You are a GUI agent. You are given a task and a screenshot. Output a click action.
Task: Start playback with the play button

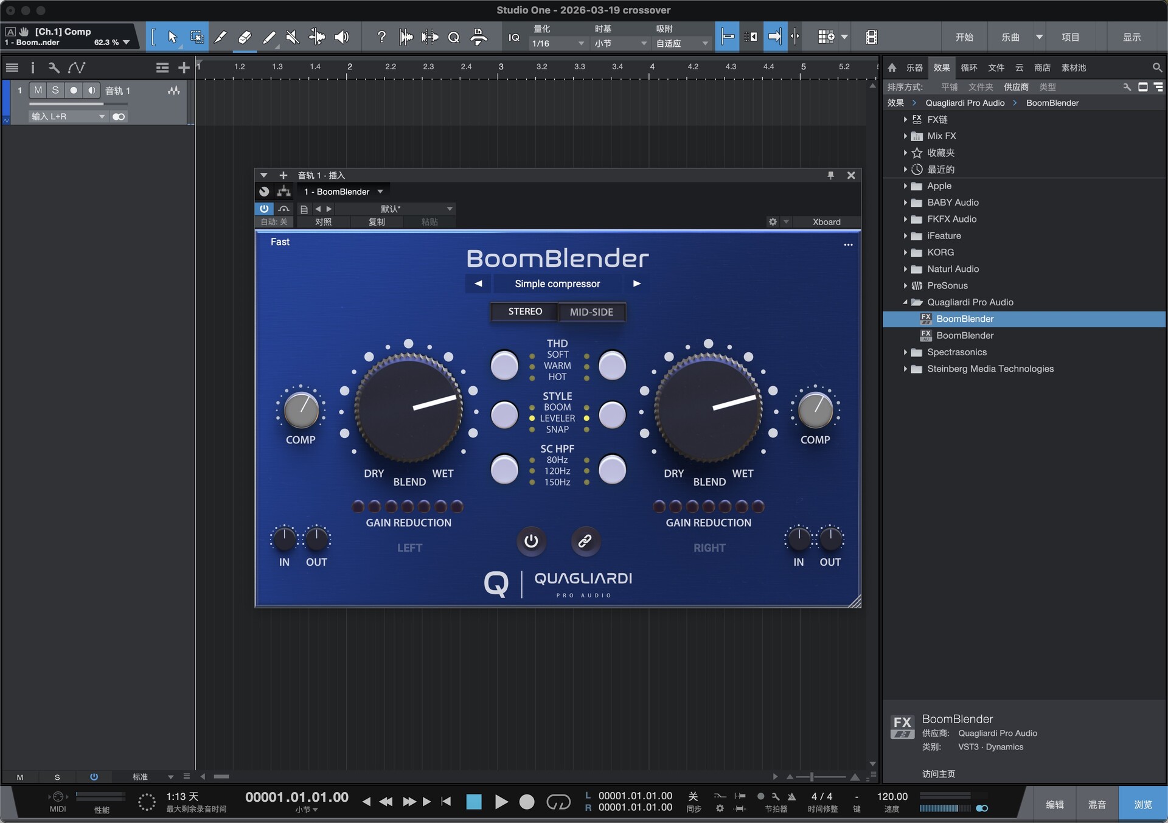point(500,802)
